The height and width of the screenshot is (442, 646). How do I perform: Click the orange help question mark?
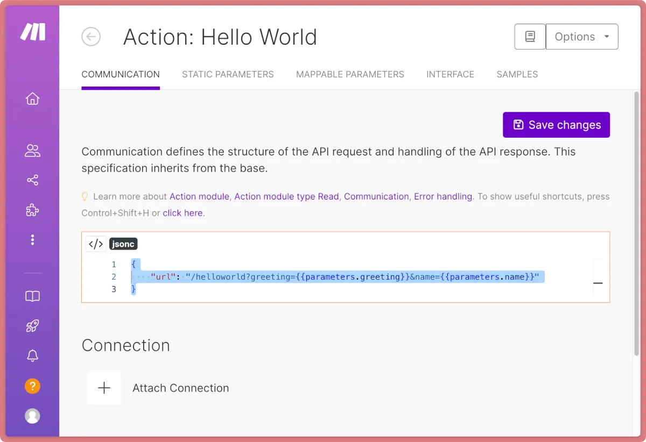click(x=33, y=386)
